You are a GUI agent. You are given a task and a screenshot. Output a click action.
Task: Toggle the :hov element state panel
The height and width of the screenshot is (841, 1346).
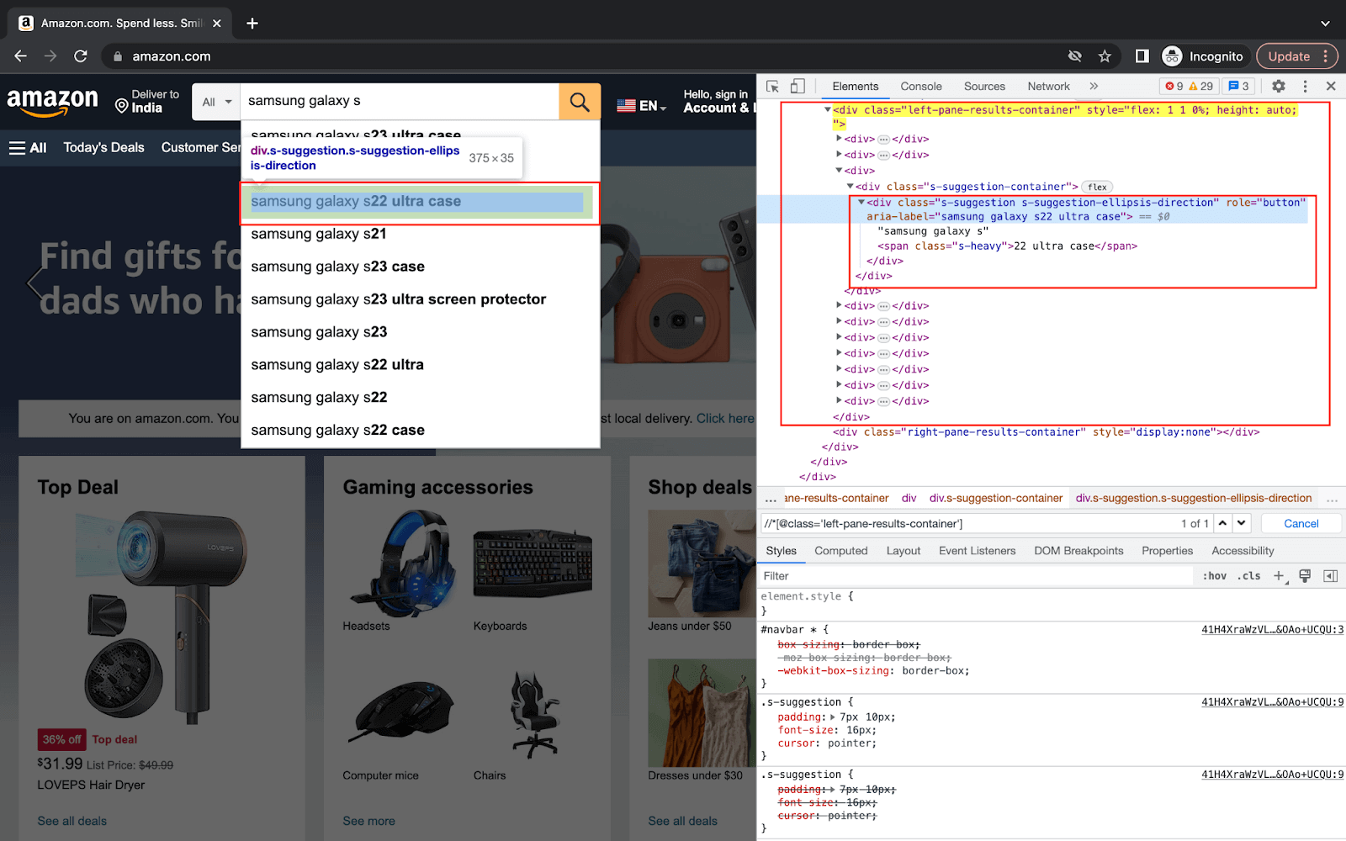coord(1215,576)
